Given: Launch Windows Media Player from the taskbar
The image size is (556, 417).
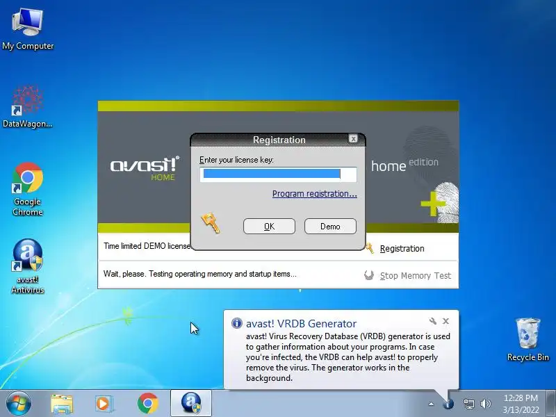Looking at the screenshot, I should (x=104, y=404).
